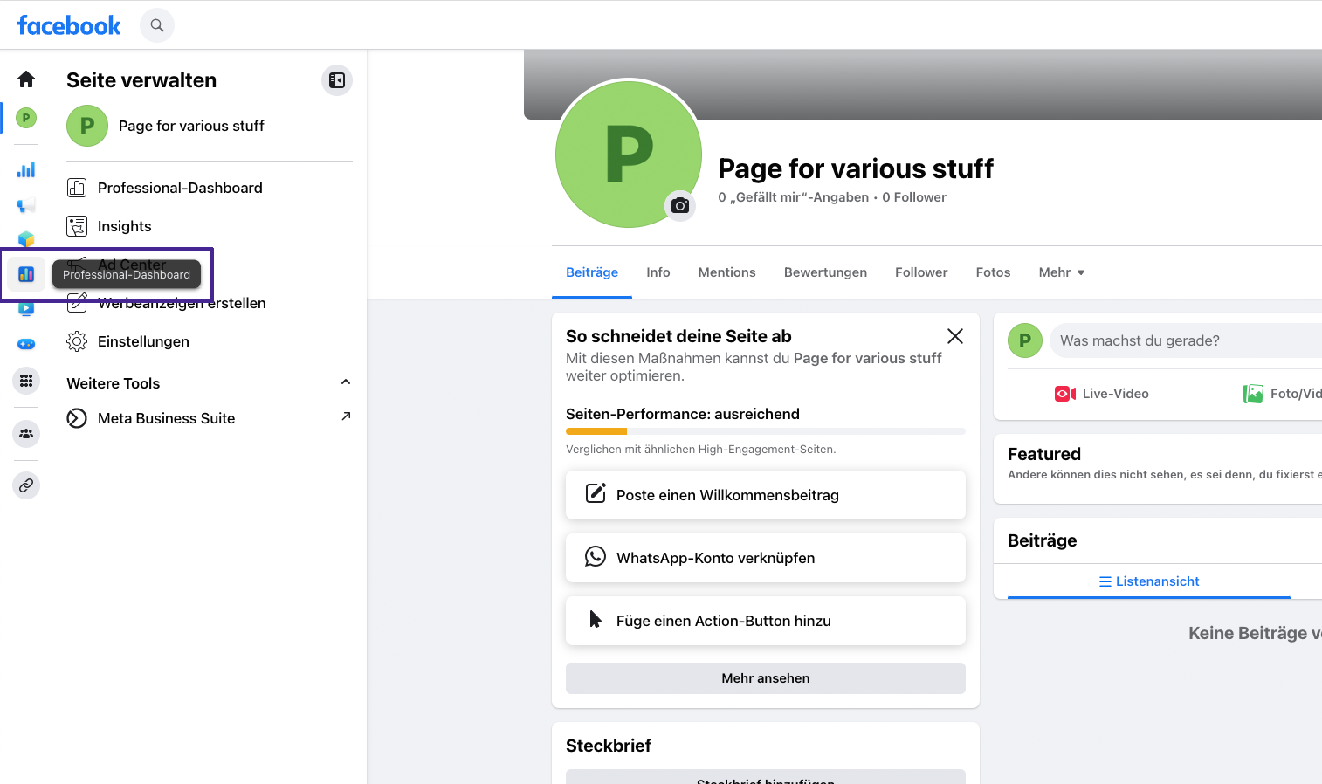
Task: Switch to the Beiträge tab
Action: 592,272
